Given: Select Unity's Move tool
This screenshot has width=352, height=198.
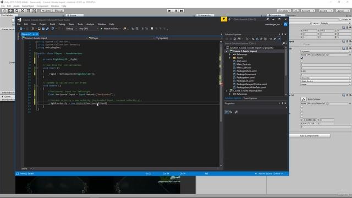Looking at the screenshot, I should coord(10,11).
